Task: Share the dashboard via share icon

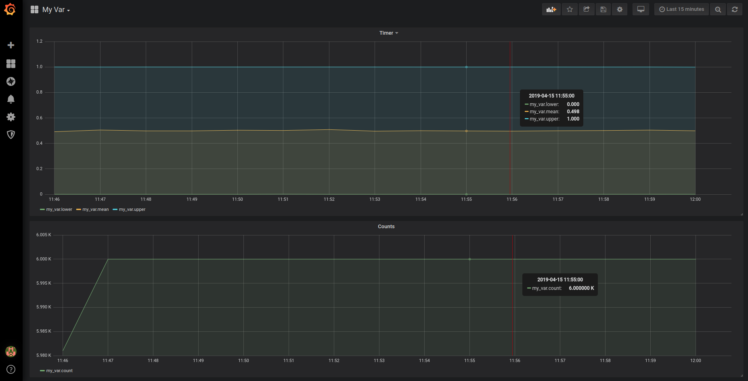Action: pos(587,9)
